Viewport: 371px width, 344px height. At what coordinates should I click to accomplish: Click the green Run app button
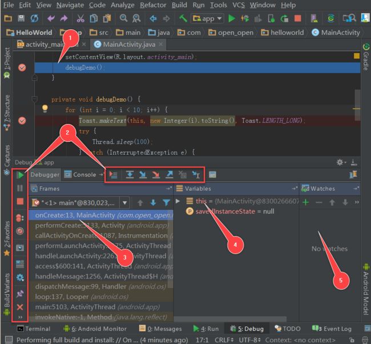point(231,18)
